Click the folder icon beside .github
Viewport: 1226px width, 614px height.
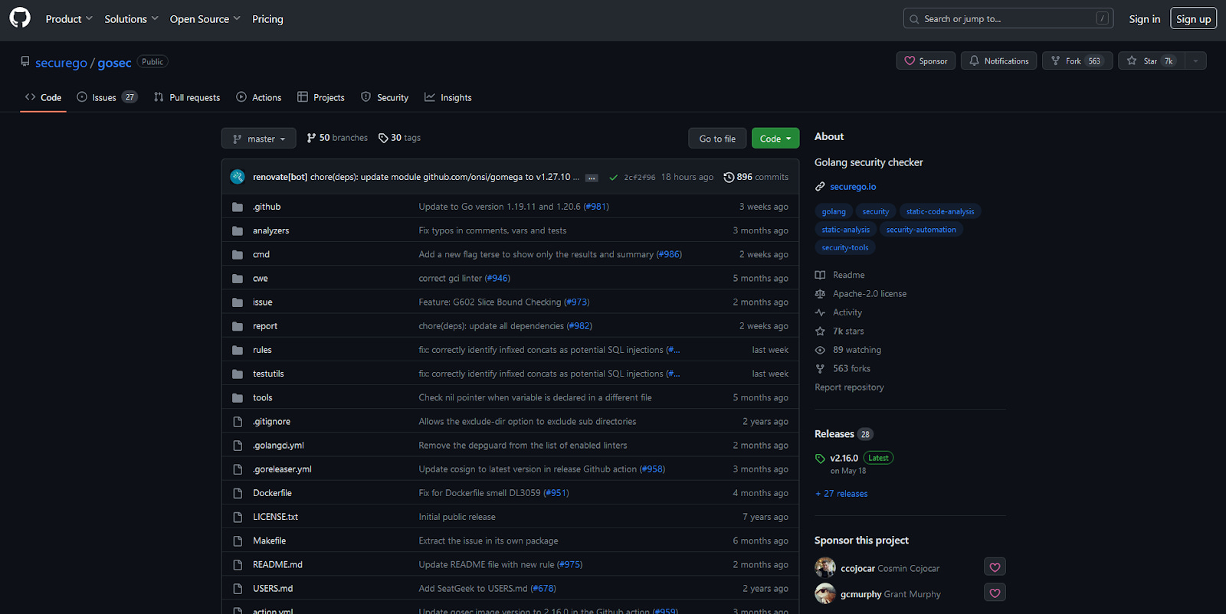[238, 207]
